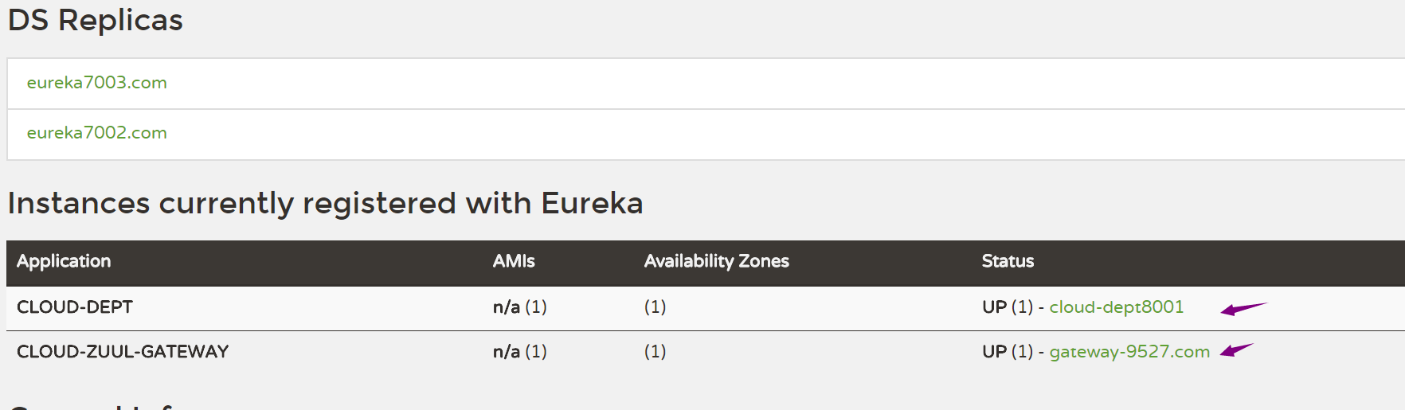Viewport: 1405px width, 410px height.
Task: Click the Availability Zones count for CLOUD-DEPT
Action: (655, 307)
